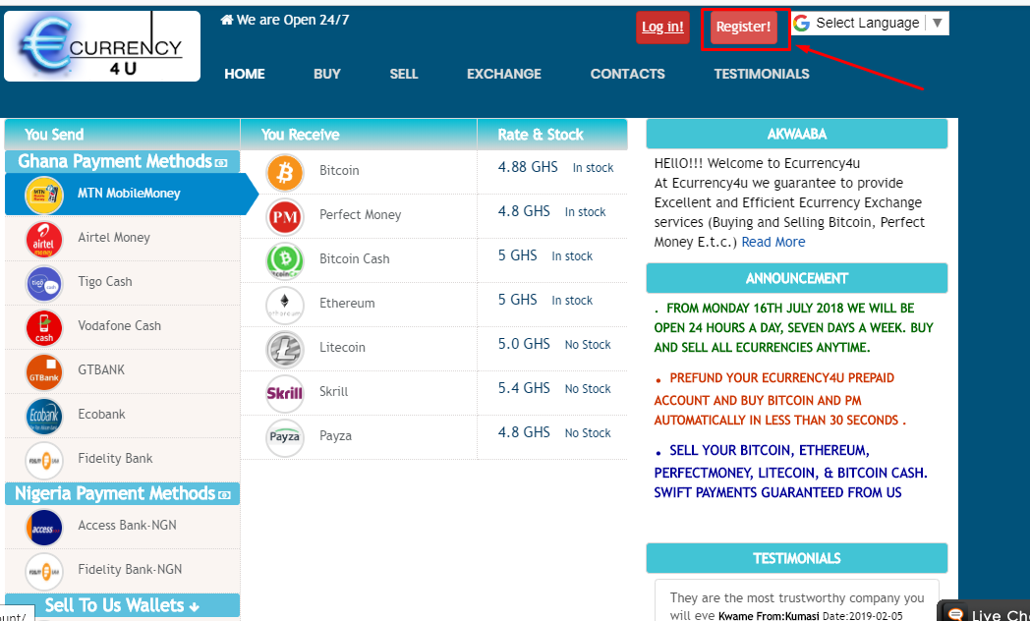The image size is (1030, 621).
Task: Open the EXCHANGE menu item
Action: coord(504,74)
